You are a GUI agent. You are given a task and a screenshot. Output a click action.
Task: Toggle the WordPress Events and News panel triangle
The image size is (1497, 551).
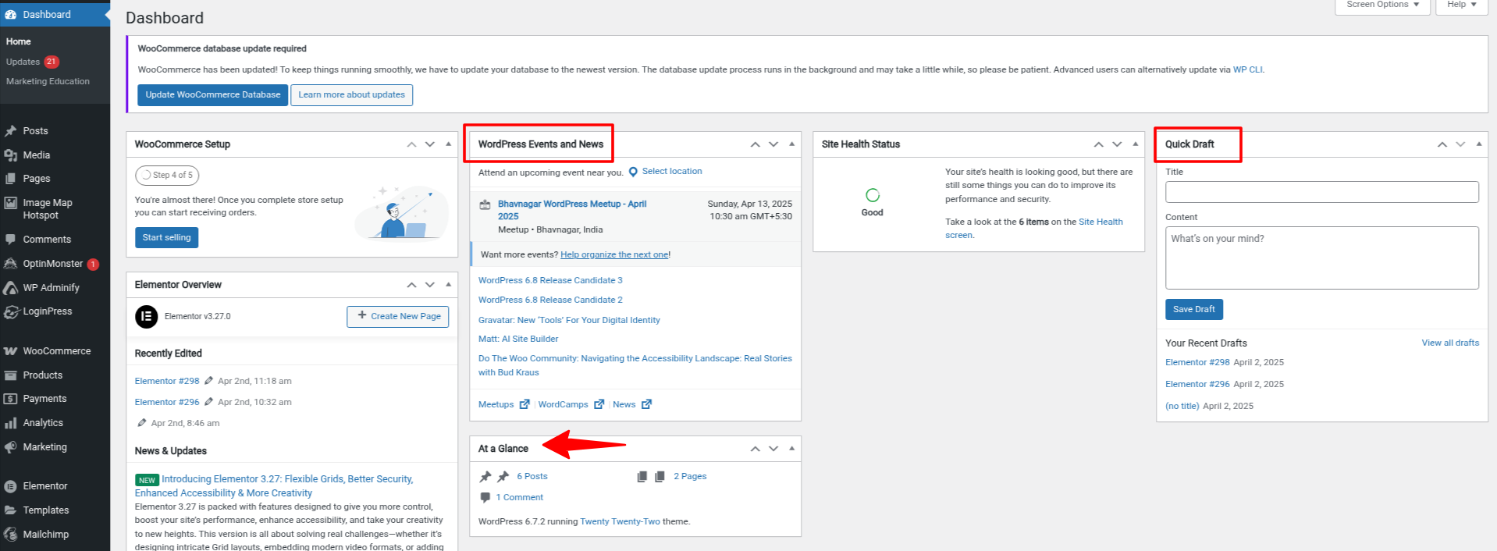[791, 144]
